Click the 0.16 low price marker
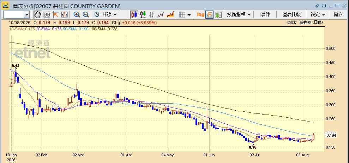The width and height of the screenshot is (349, 163). pos(253,147)
